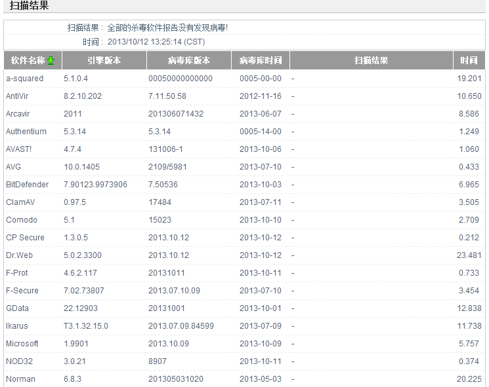This screenshot has width=489, height=387.
Task: Select the AVG software name
Action: coord(13,167)
